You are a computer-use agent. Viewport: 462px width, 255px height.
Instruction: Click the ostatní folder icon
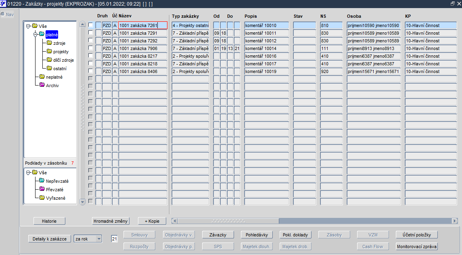tap(49, 69)
